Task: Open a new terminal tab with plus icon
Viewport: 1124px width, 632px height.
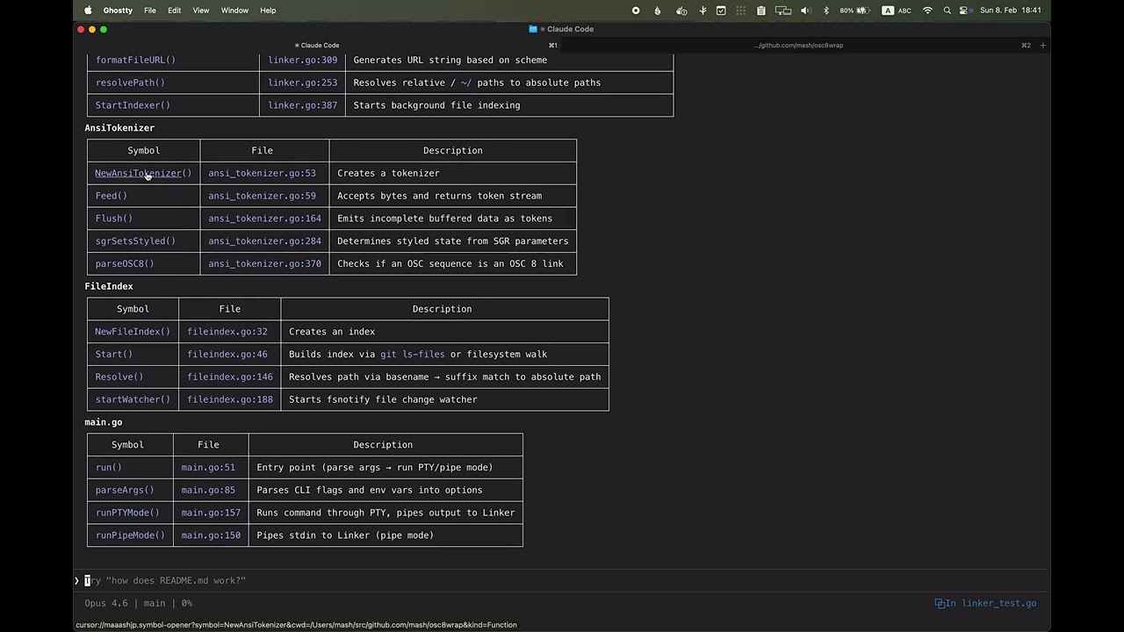Action: click(x=1042, y=45)
